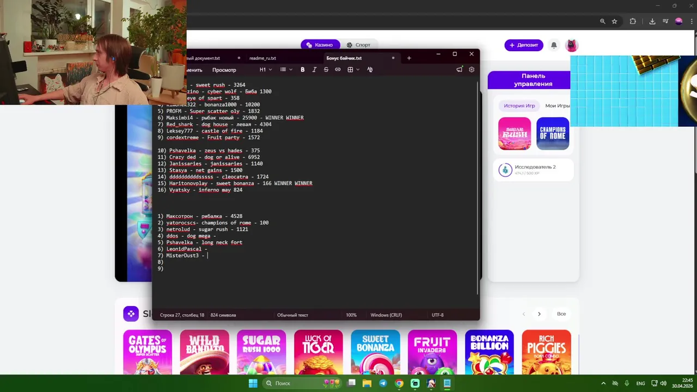Click Панель управления header
The image size is (697, 392).
pos(533,80)
